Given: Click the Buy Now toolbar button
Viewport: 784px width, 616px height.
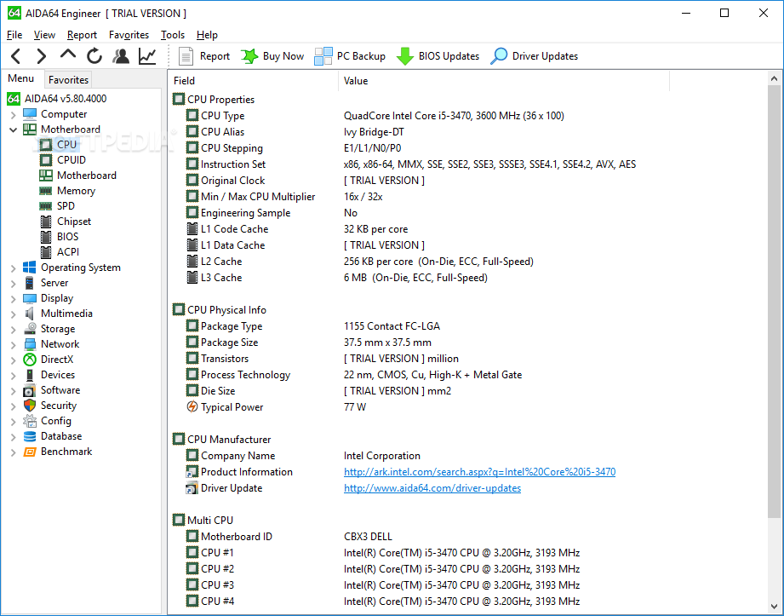Looking at the screenshot, I should [x=272, y=56].
